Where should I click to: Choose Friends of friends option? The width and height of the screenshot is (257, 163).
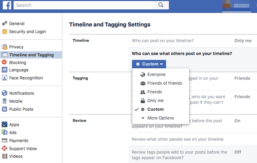pyautogui.click(x=164, y=83)
